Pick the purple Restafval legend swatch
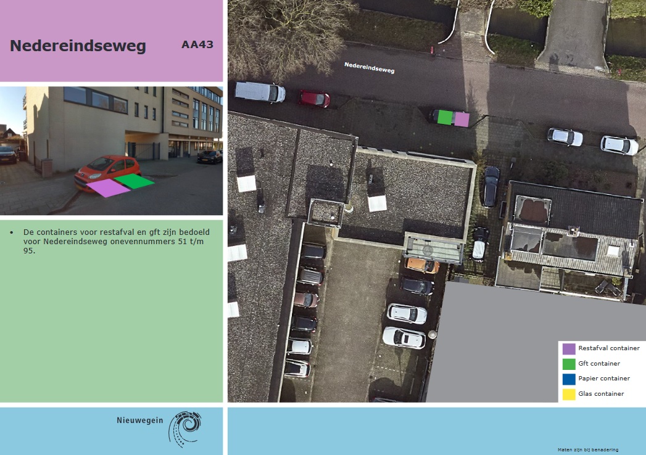Screen dimensions: 646x455 coord(569,349)
